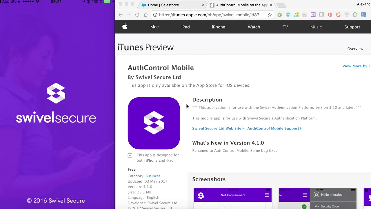Open the Not Provisioned screenshot thumbnail

[233, 198]
